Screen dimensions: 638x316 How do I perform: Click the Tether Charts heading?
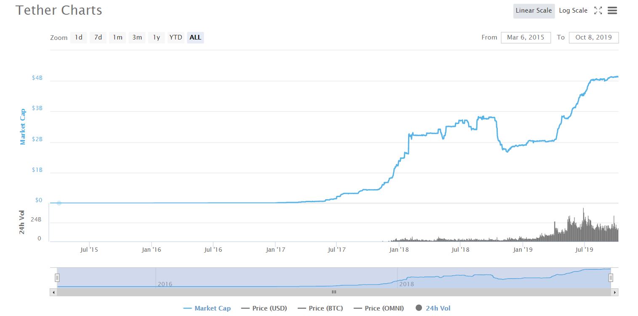(59, 10)
